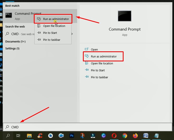Screen dimensions: 174x140
Task: Click the Command Prompt title in details pane
Action: [125, 29]
